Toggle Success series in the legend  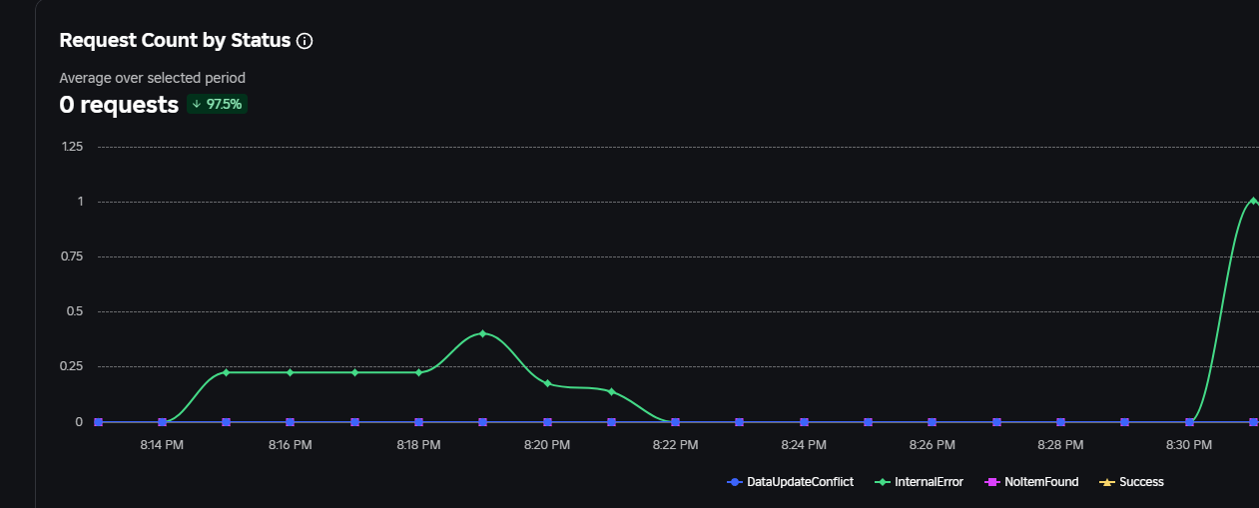(1131, 482)
